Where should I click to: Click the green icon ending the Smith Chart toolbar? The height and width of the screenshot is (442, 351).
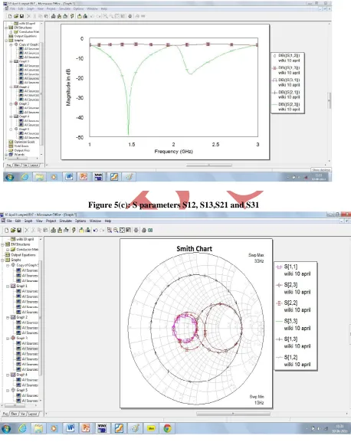point(150,231)
